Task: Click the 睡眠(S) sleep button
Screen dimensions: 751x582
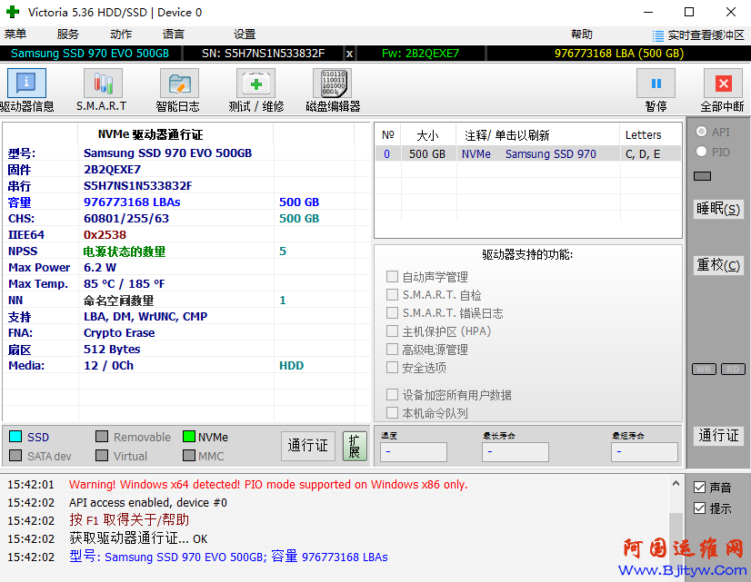Action: tap(718, 209)
